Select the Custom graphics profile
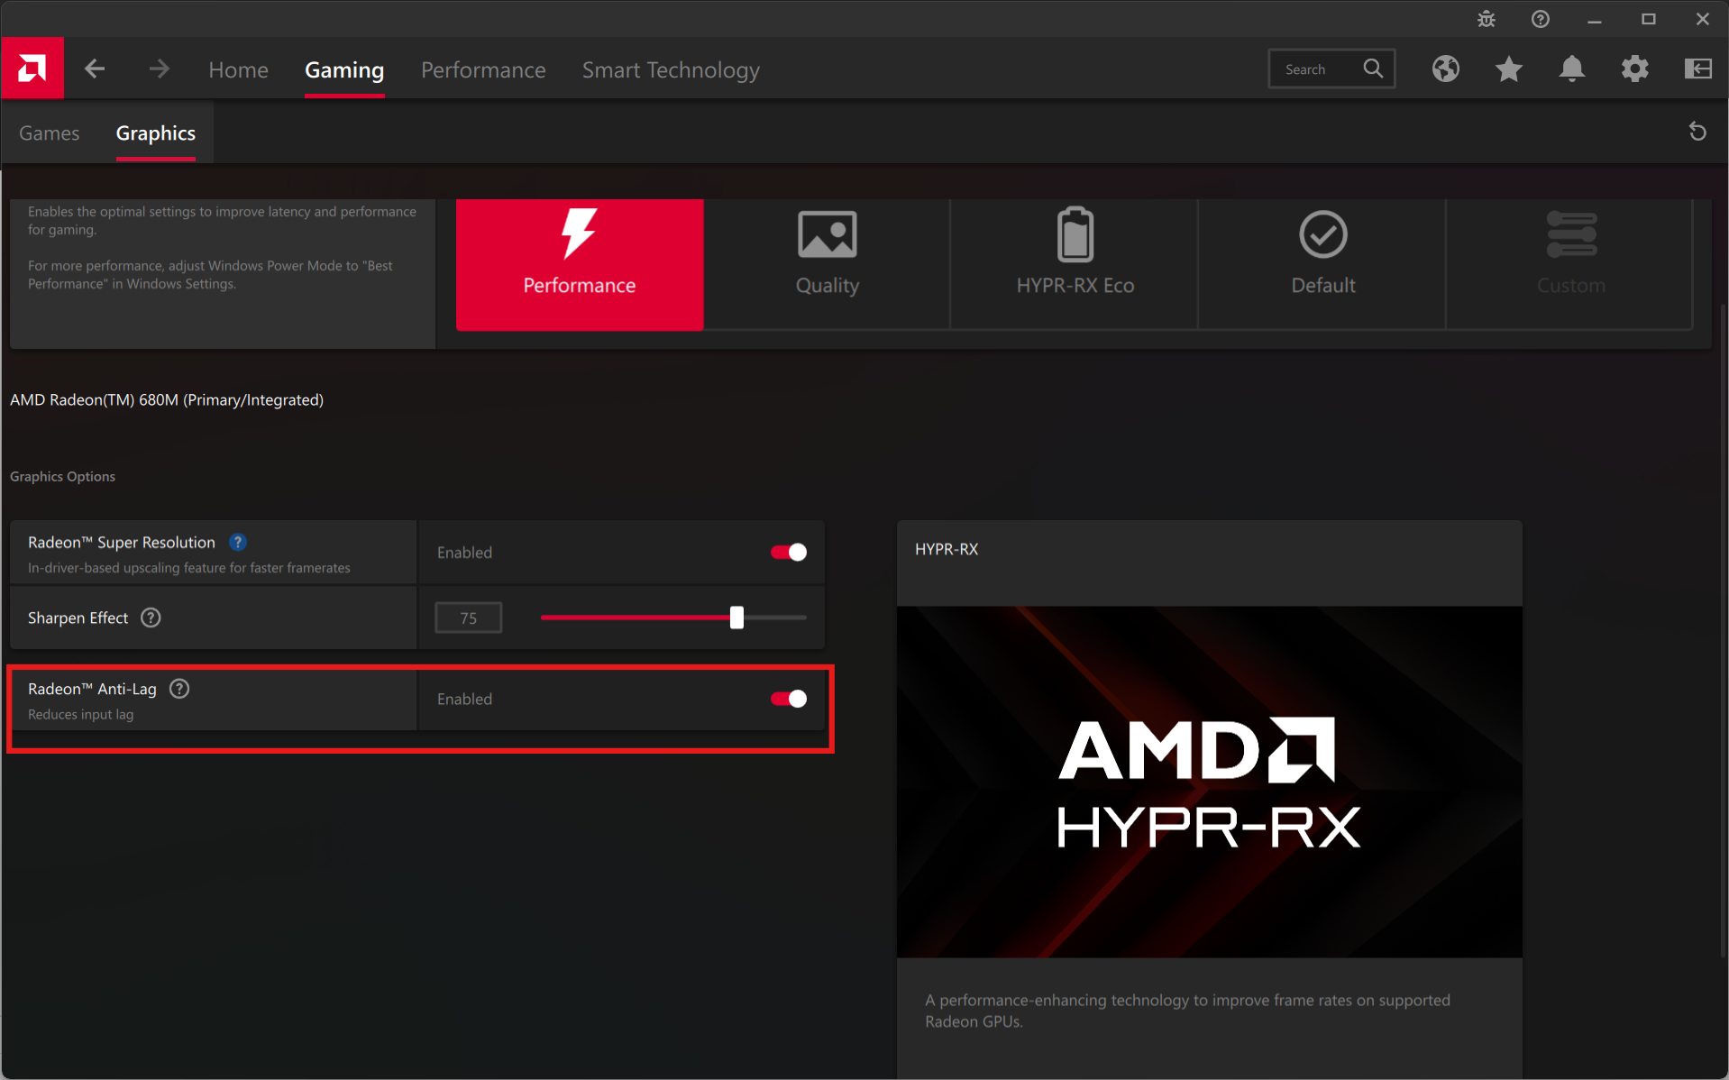The height and width of the screenshot is (1080, 1729). coord(1571,264)
